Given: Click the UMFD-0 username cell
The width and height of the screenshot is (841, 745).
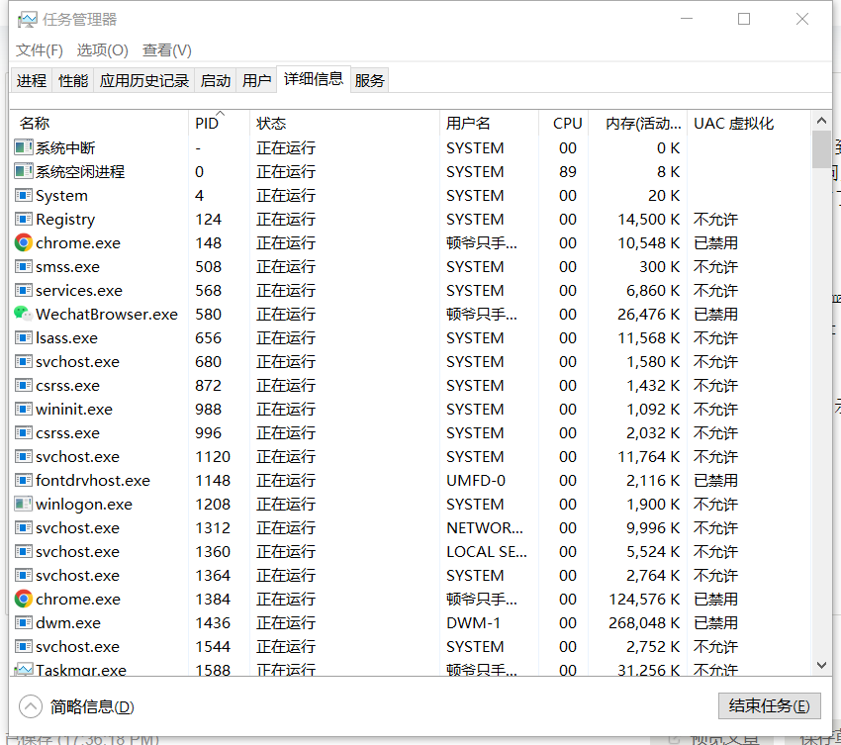Looking at the screenshot, I should click(x=476, y=481).
